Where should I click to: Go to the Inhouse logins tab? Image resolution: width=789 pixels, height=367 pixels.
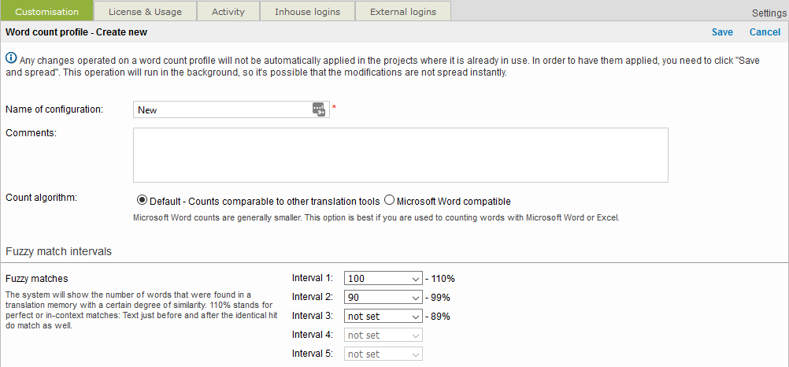coord(307,12)
